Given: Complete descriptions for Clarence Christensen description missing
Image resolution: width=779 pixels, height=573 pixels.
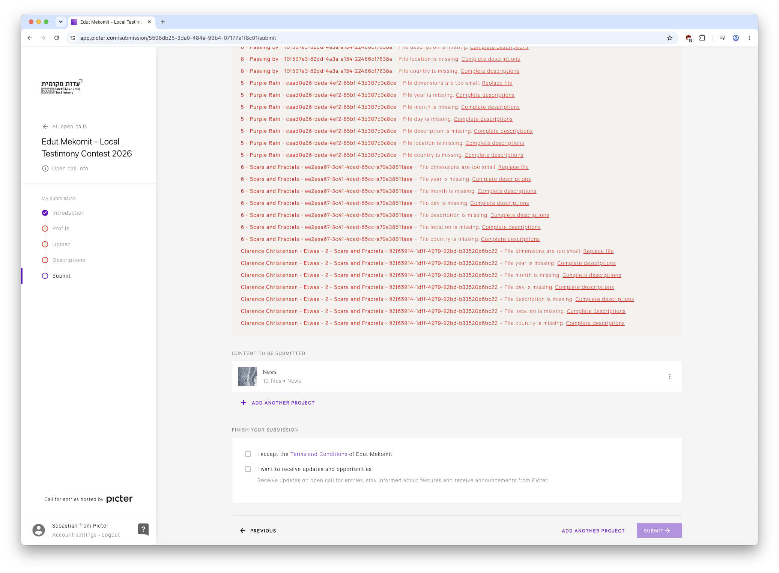Looking at the screenshot, I should 605,299.
